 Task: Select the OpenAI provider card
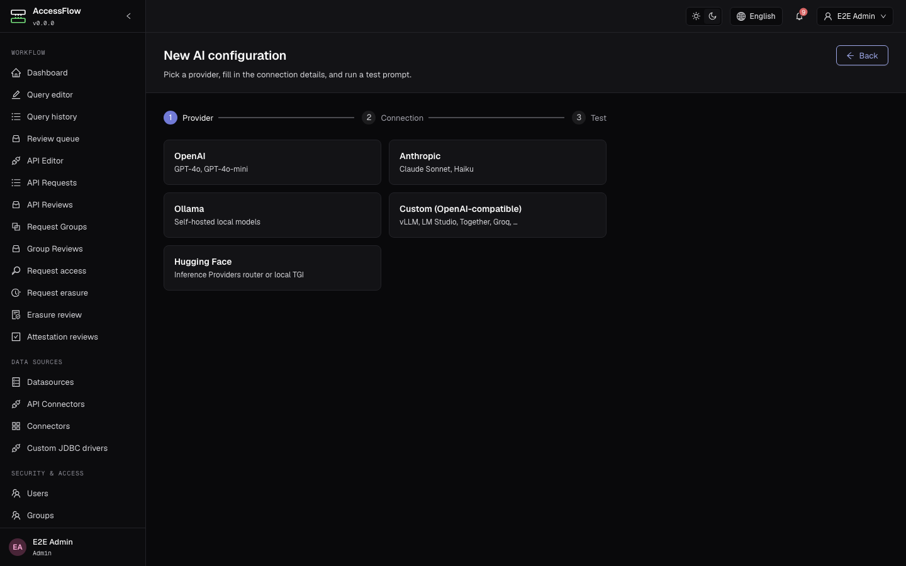(x=272, y=162)
